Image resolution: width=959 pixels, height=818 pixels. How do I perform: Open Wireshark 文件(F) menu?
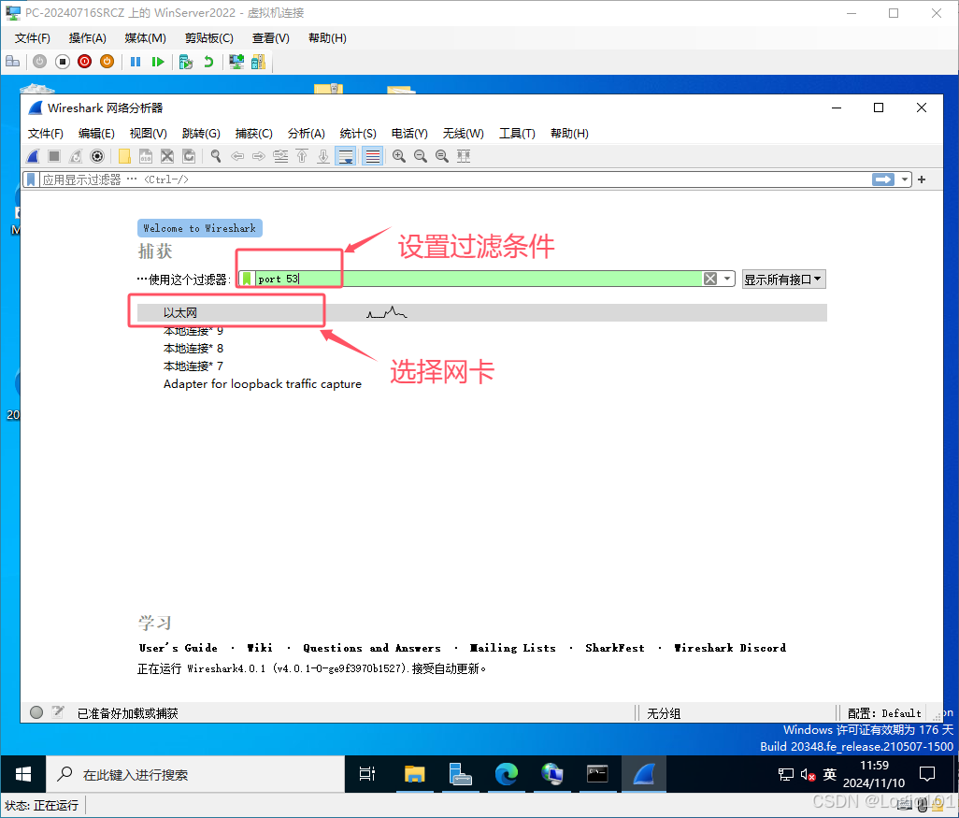click(45, 134)
